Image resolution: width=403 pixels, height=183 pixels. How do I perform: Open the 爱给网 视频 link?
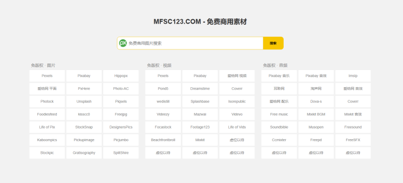click(237, 76)
